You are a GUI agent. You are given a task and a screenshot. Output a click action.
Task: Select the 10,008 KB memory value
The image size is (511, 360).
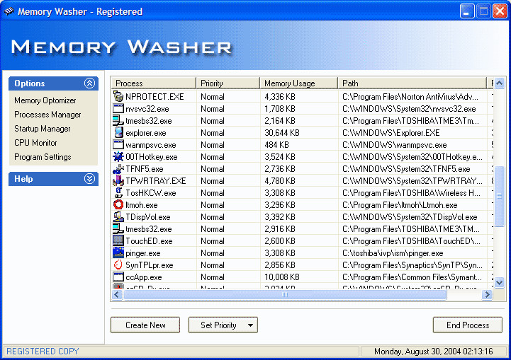[282, 277]
